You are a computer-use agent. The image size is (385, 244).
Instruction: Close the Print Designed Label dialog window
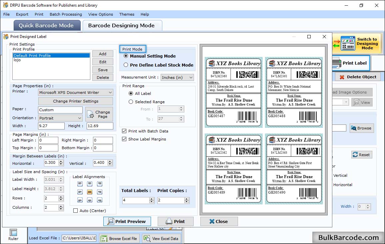324,37
